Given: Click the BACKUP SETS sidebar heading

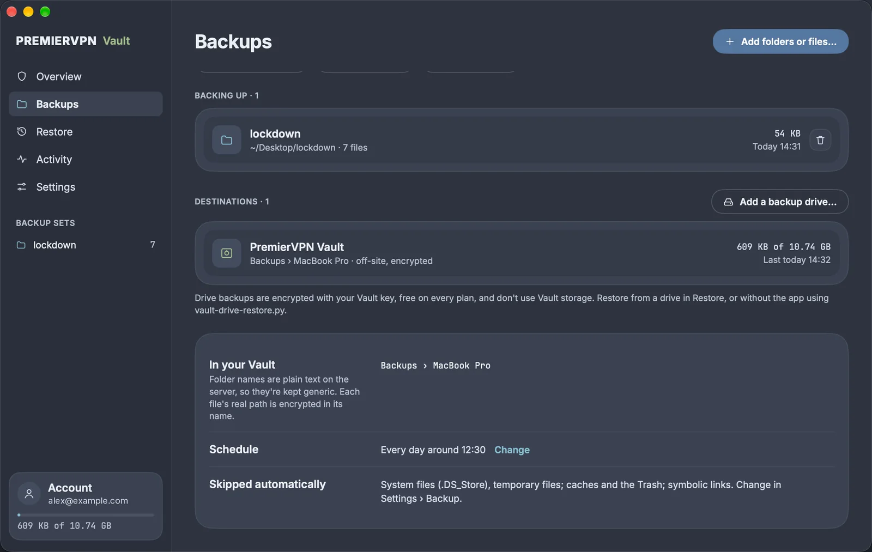Looking at the screenshot, I should [x=45, y=223].
